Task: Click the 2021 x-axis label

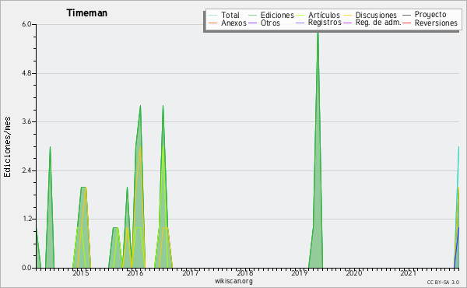Action: pos(409,272)
